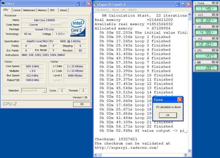Click thermometer icon beside MB label
220x158 pixels.
(x=195, y=62)
